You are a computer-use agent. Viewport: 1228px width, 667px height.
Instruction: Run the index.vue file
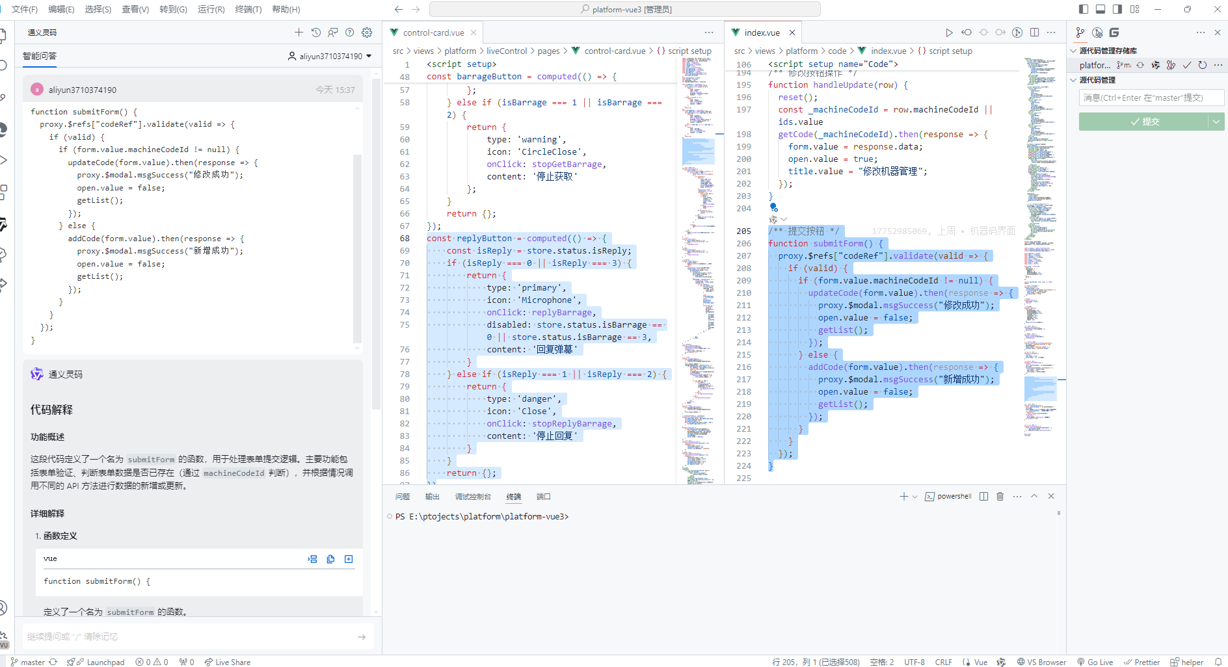tap(949, 33)
